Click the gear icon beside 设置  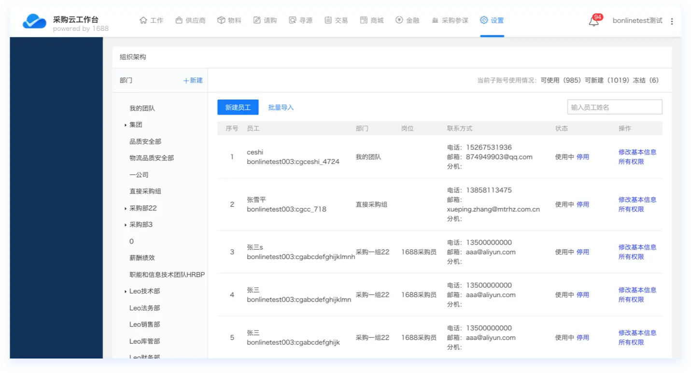[x=484, y=20]
